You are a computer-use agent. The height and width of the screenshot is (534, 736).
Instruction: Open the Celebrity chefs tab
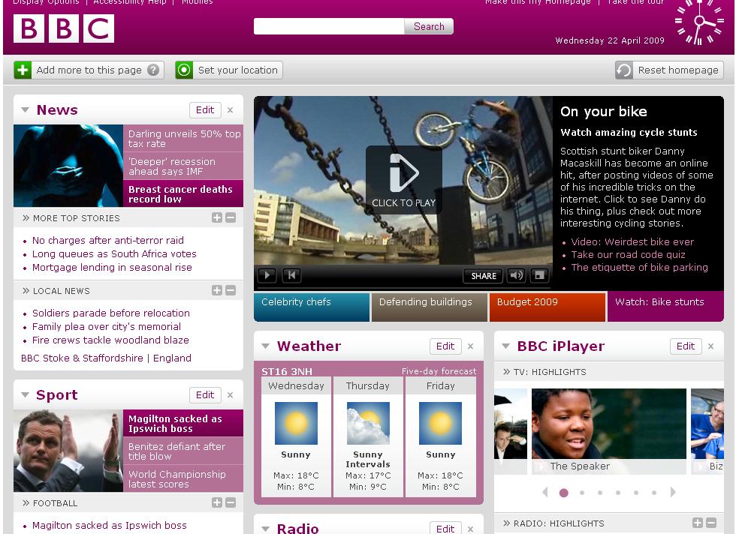click(x=312, y=307)
